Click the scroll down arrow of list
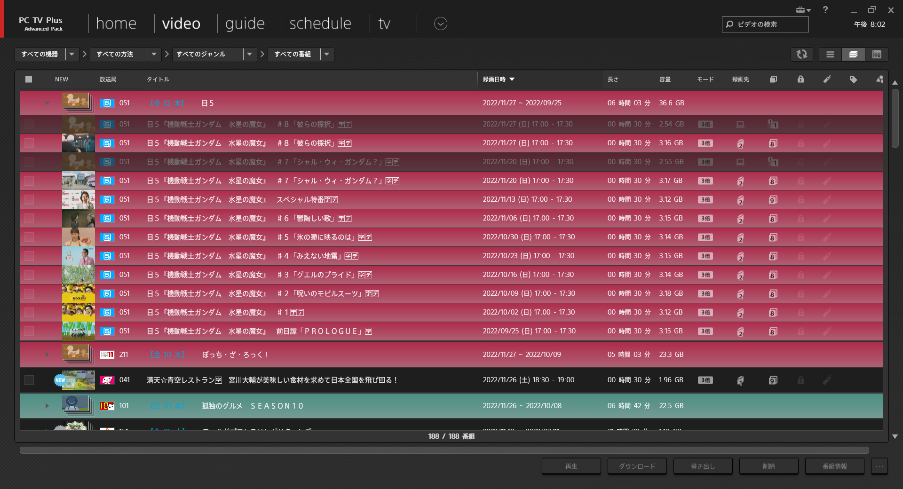This screenshot has width=903, height=489. point(895,436)
